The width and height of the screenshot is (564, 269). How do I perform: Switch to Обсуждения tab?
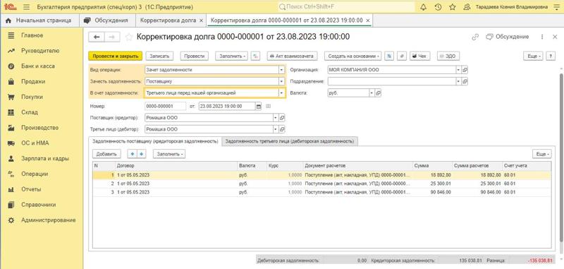click(107, 20)
